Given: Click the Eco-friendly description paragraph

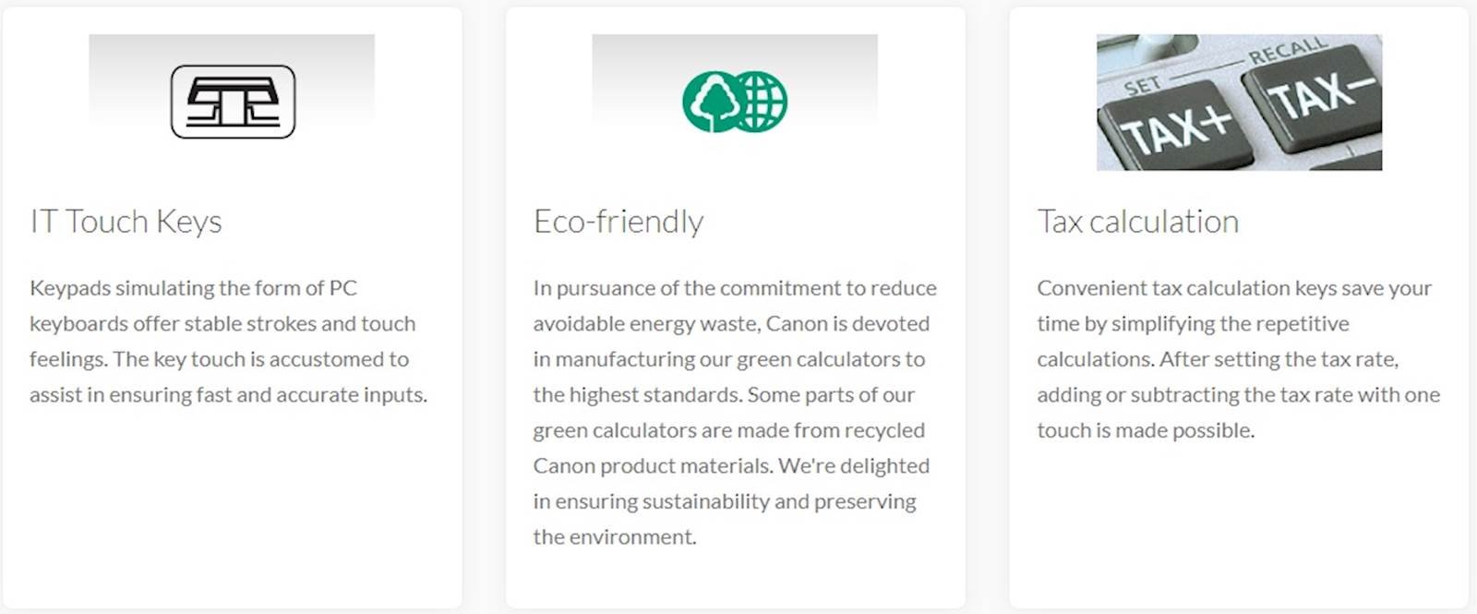Looking at the screenshot, I should tap(734, 412).
